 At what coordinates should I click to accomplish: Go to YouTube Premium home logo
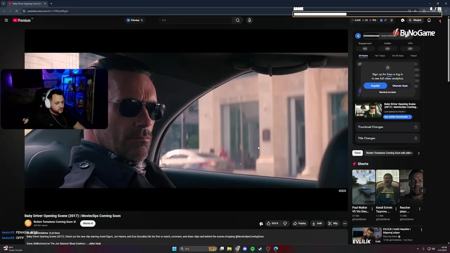pos(22,20)
